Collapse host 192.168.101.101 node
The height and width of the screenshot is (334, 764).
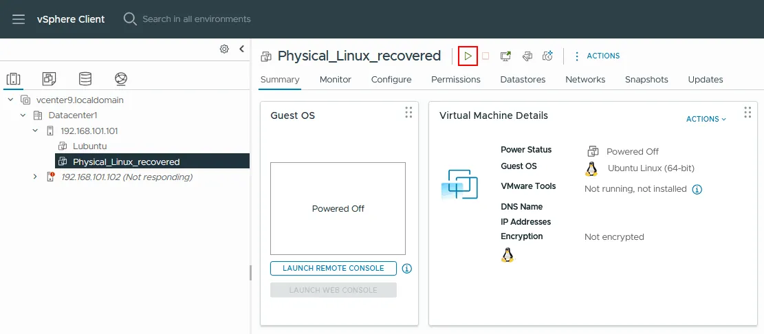35,131
